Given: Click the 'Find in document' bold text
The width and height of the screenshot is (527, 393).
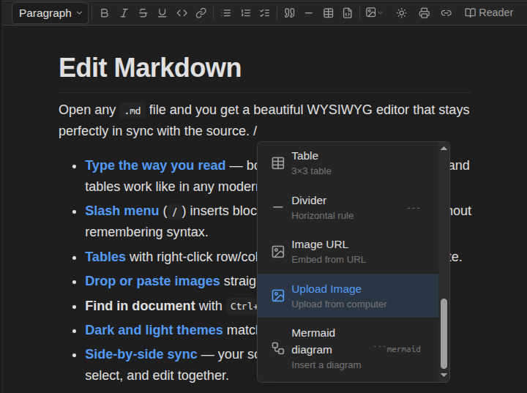Looking at the screenshot, I should 140,306.
